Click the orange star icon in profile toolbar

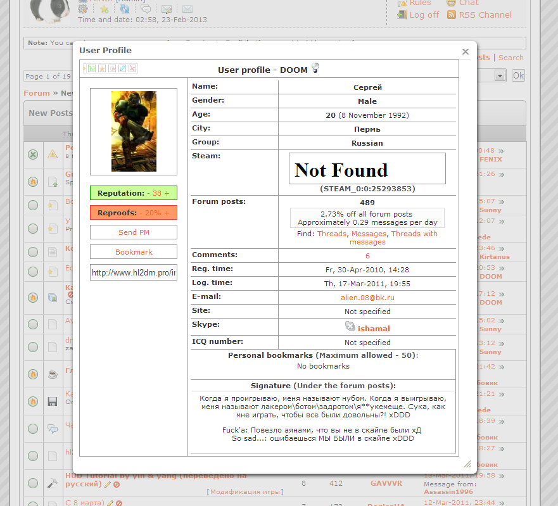coord(102,68)
